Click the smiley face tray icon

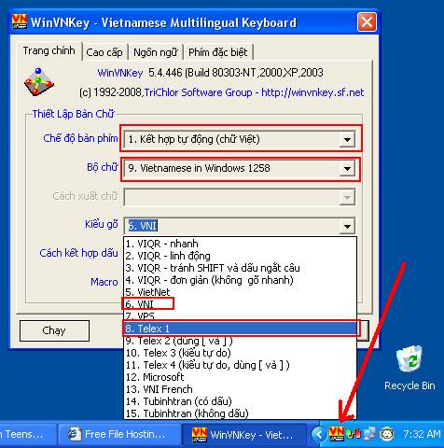pyautogui.click(x=387, y=434)
